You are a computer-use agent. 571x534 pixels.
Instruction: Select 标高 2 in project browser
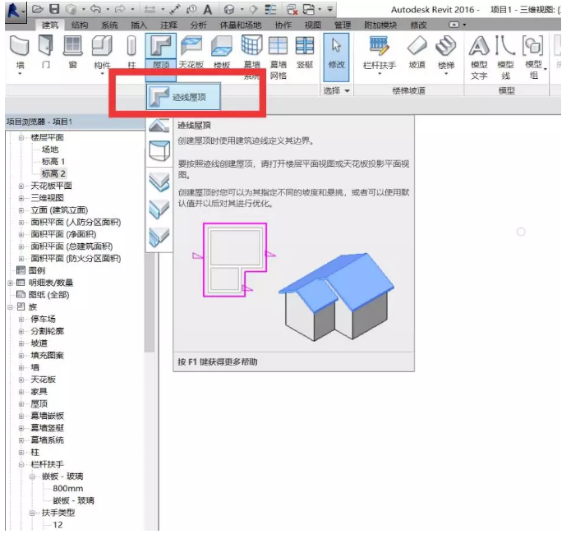tap(53, 173)
